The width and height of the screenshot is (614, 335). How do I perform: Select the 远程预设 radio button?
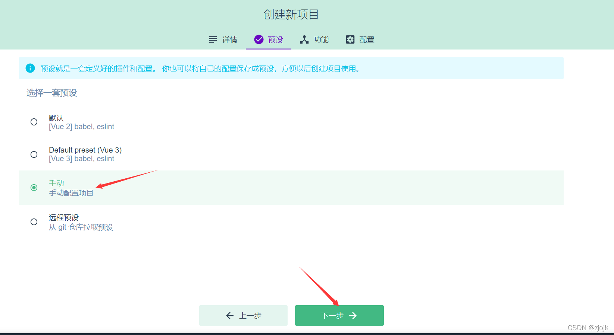(34, 222)
